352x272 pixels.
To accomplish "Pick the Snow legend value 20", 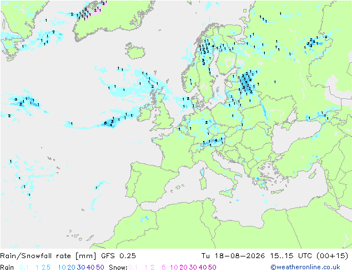I will tap(183, 268).
